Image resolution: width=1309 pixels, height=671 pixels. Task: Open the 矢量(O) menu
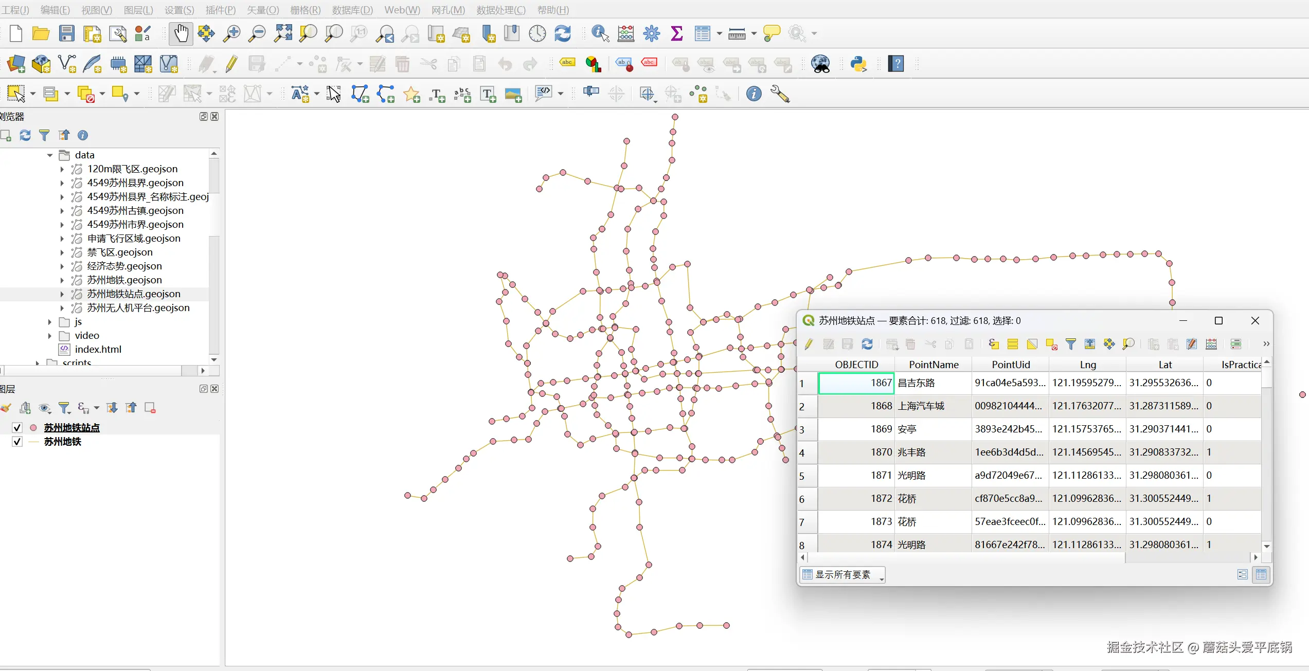coord(262,10)
